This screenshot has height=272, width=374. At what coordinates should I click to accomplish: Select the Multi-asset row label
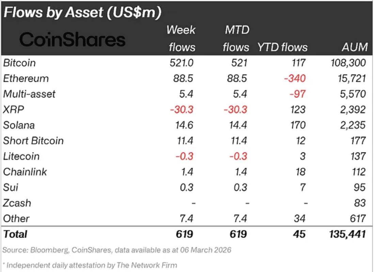29,94
